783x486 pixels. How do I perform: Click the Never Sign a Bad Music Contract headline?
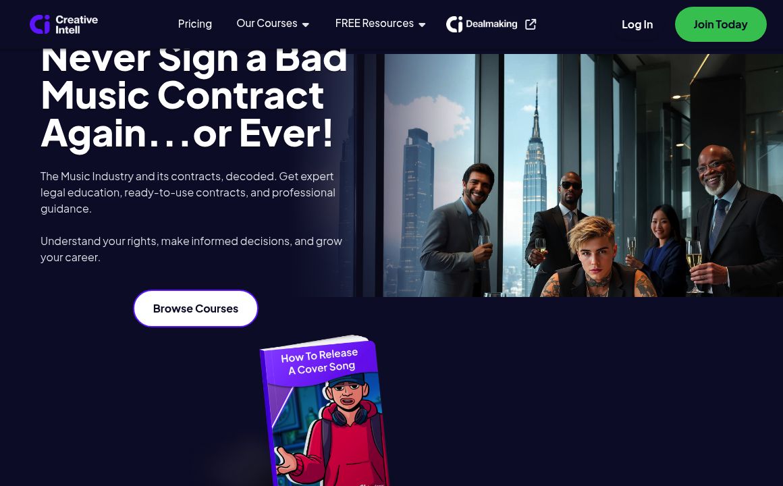point(193,98)
